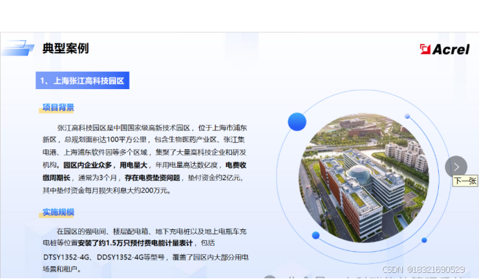The height and width of the screenshot is (279, 479).
Task: Click the bold text 安装了约1.5万只预付费电能计量表计
Action: [136, 243]
